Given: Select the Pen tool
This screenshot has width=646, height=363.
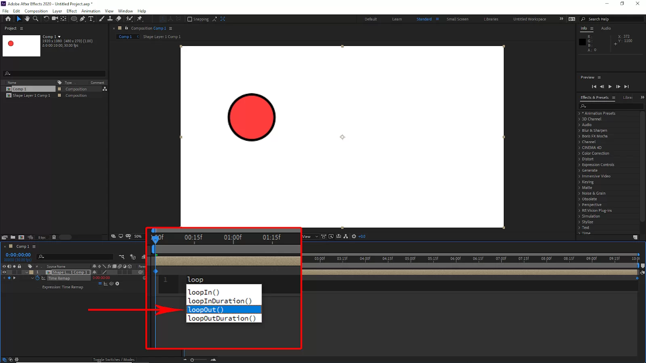Looking at the screenshot, I should 82,19.
